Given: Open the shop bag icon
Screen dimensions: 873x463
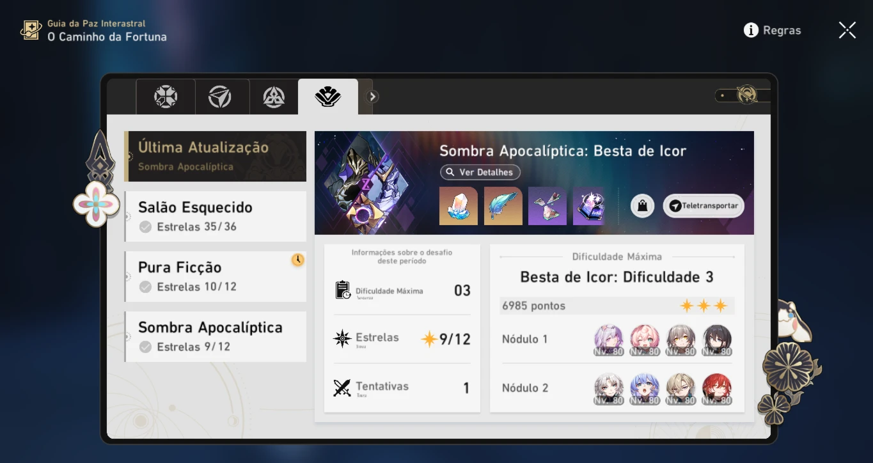Looking at the screenshot, I should pyautogui.click(x=643, y=206).
